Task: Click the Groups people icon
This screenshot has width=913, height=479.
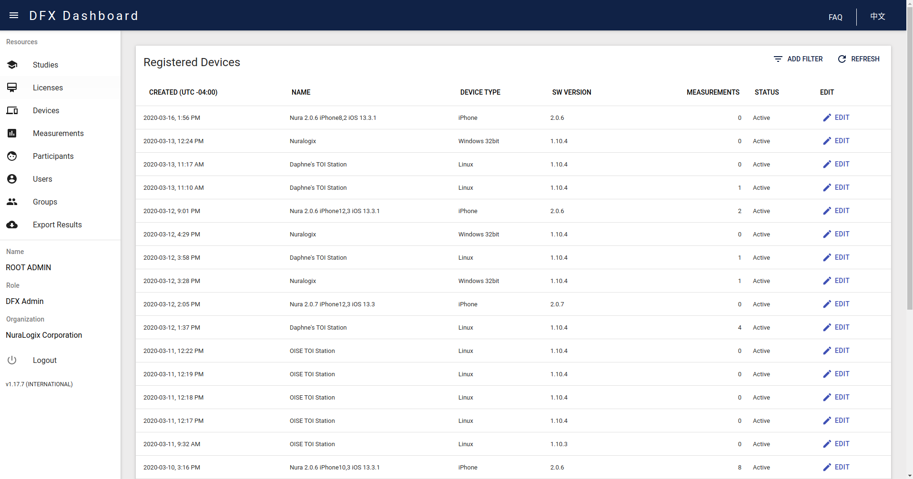Action: [x=12, y=202]
